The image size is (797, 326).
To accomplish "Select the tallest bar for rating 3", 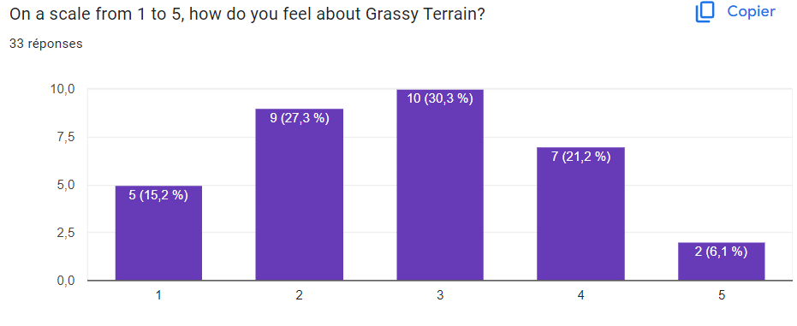I will pyautogui.click(x=440, y=185).
